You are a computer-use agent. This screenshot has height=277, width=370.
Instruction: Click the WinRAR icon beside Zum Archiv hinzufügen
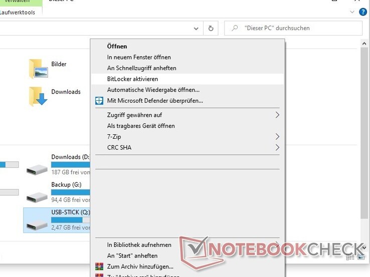[x=99, y=266]
